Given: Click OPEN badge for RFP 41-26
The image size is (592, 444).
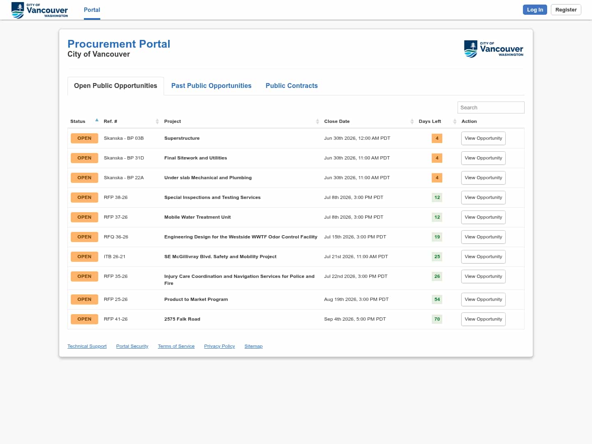Looking at the screenshot, I should (84, 319).
